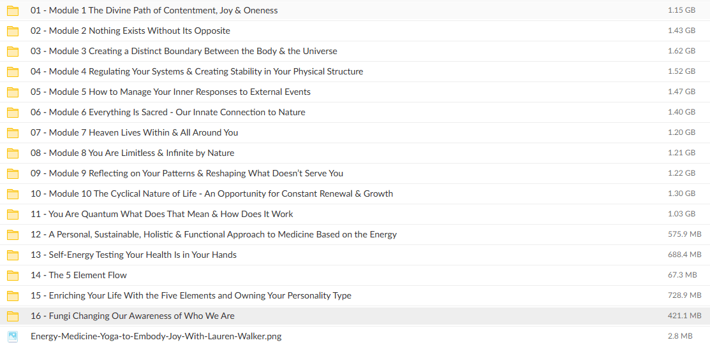Image resolution: width=710 pixels, height=345 pixels.
Task: Click the 2.8 MB size of PNG file
Action: pos(679,336)
